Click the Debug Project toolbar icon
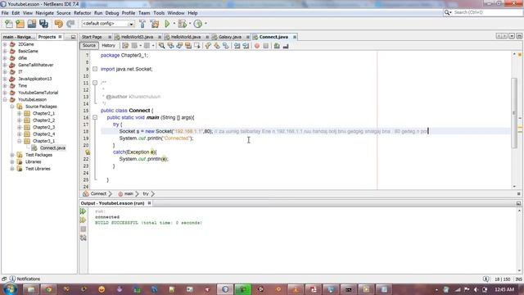This screenshot has width=524, height=295. [182, 24]
